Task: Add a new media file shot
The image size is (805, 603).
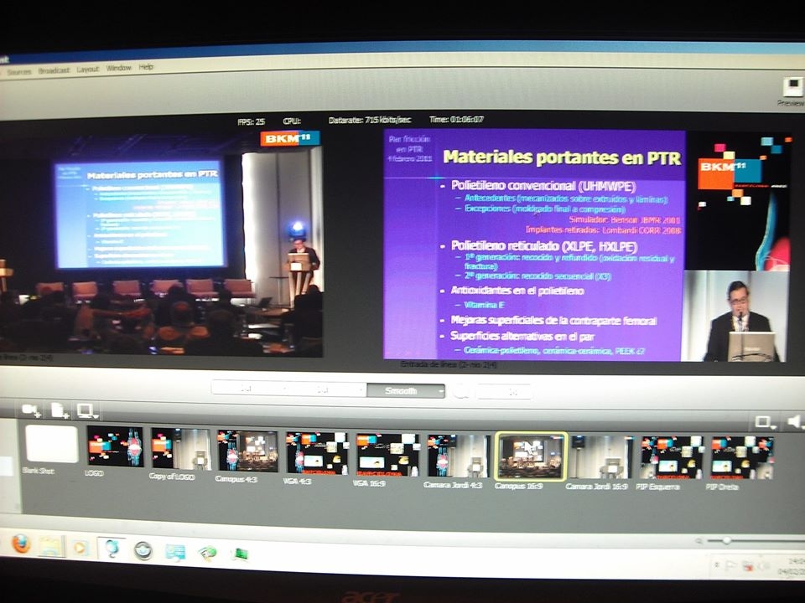Action: coord(60,410)
